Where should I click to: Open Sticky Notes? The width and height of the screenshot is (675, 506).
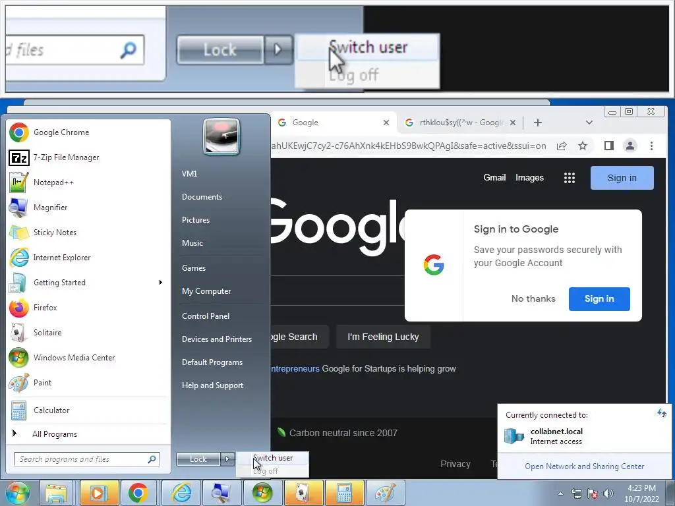tap(88, 233)
